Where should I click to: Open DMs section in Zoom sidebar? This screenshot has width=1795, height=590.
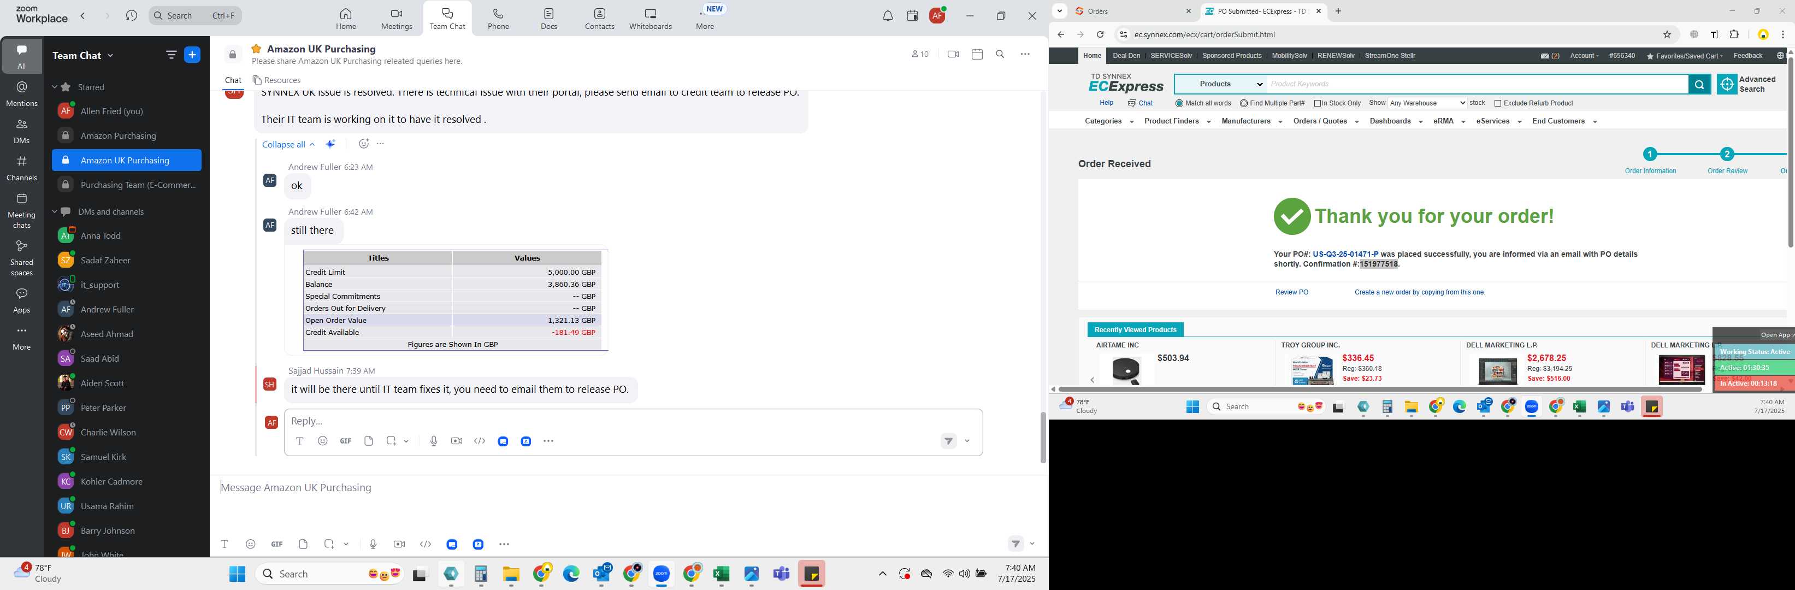coord(22,131)
